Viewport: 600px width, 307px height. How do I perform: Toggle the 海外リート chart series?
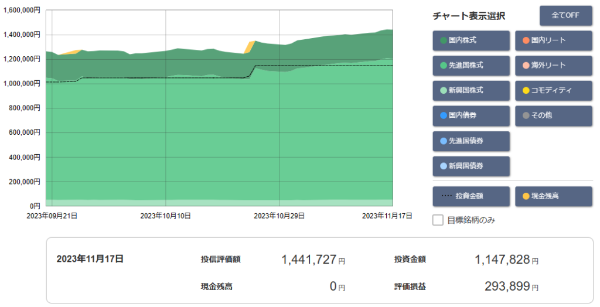(x=554, y=66)
